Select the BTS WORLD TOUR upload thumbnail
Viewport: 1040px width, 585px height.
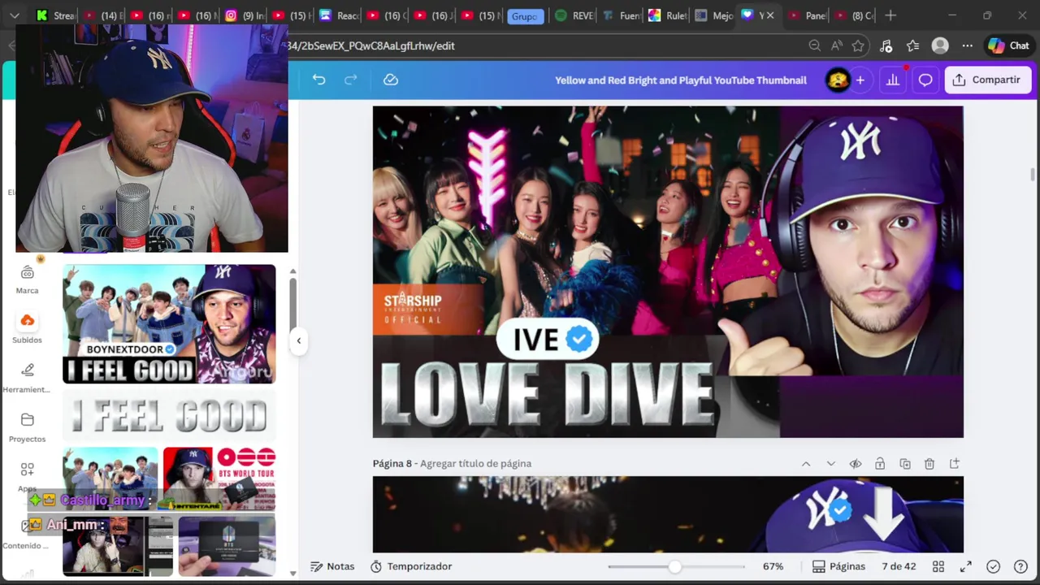pos(219,479)
